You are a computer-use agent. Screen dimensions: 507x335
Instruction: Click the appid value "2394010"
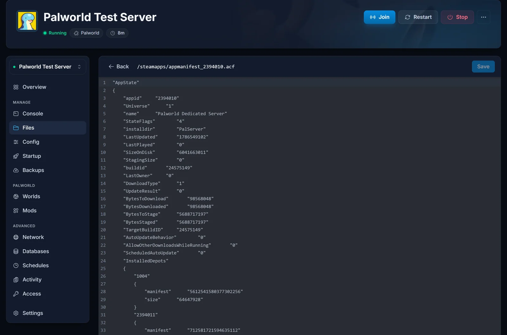coord(167,98)
